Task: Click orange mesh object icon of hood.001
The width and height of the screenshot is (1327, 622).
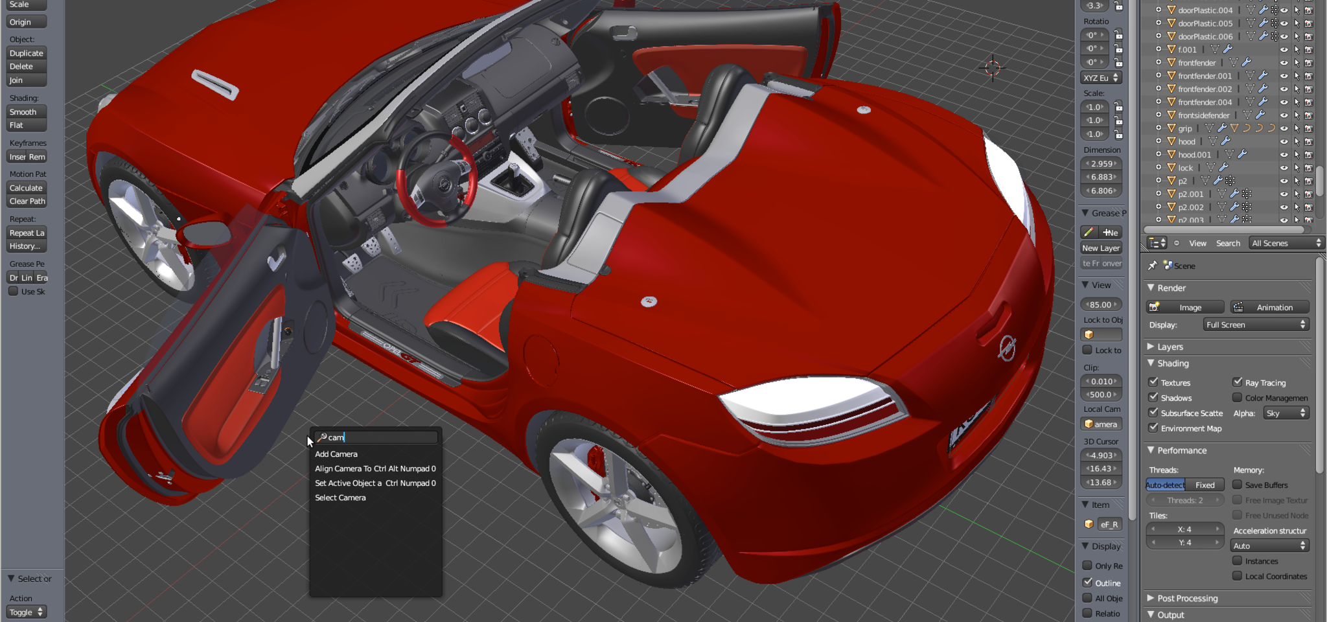Action: (1171, 154)
